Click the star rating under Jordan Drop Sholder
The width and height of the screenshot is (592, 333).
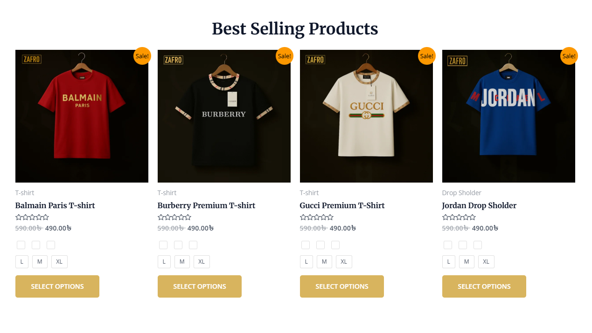click(459, 217)
